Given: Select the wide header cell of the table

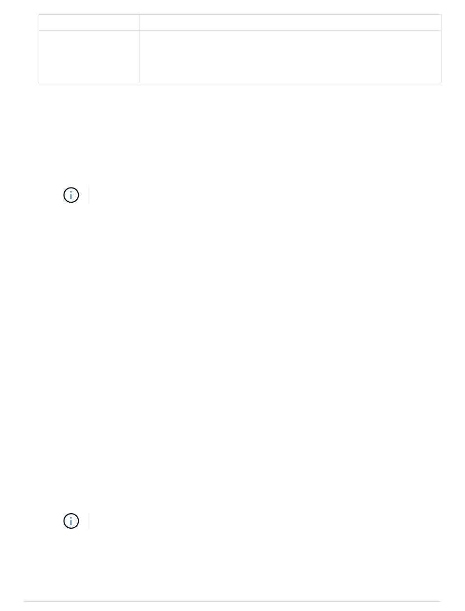Looking at the screenshot, I should [290, 23].
